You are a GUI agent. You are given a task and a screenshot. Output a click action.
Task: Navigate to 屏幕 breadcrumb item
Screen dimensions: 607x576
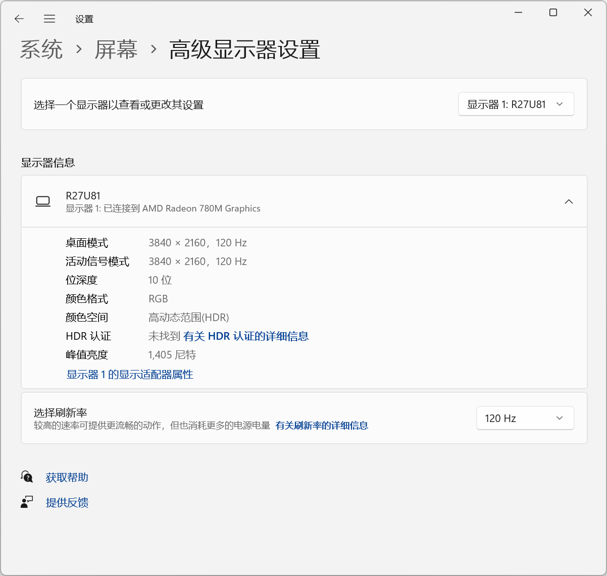pos(116,49)
